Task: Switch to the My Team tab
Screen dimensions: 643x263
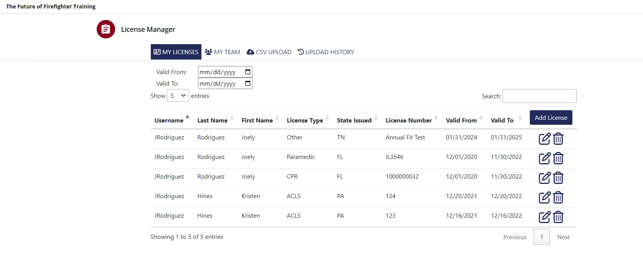Action: tap(223, 52)
